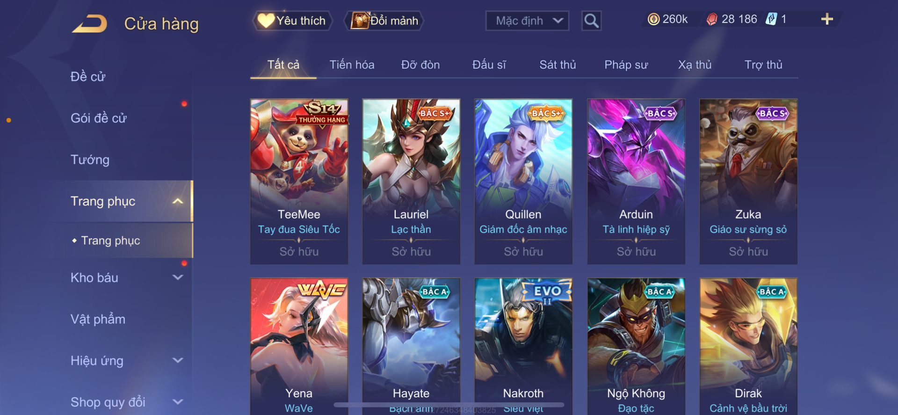
Task: Open the search magnifier icon
Action: [x=591, y=21]
